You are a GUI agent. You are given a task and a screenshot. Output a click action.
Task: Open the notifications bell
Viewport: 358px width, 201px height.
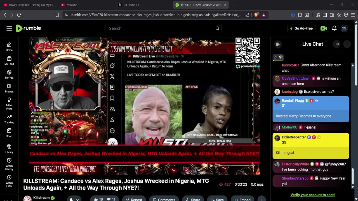pos(334,28)
